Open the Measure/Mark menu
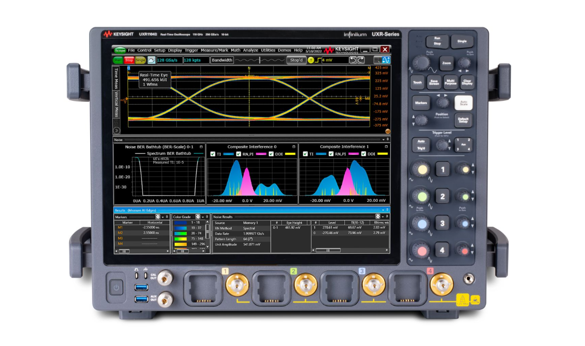This screenshot has width=585, height=346. [214, 49]
